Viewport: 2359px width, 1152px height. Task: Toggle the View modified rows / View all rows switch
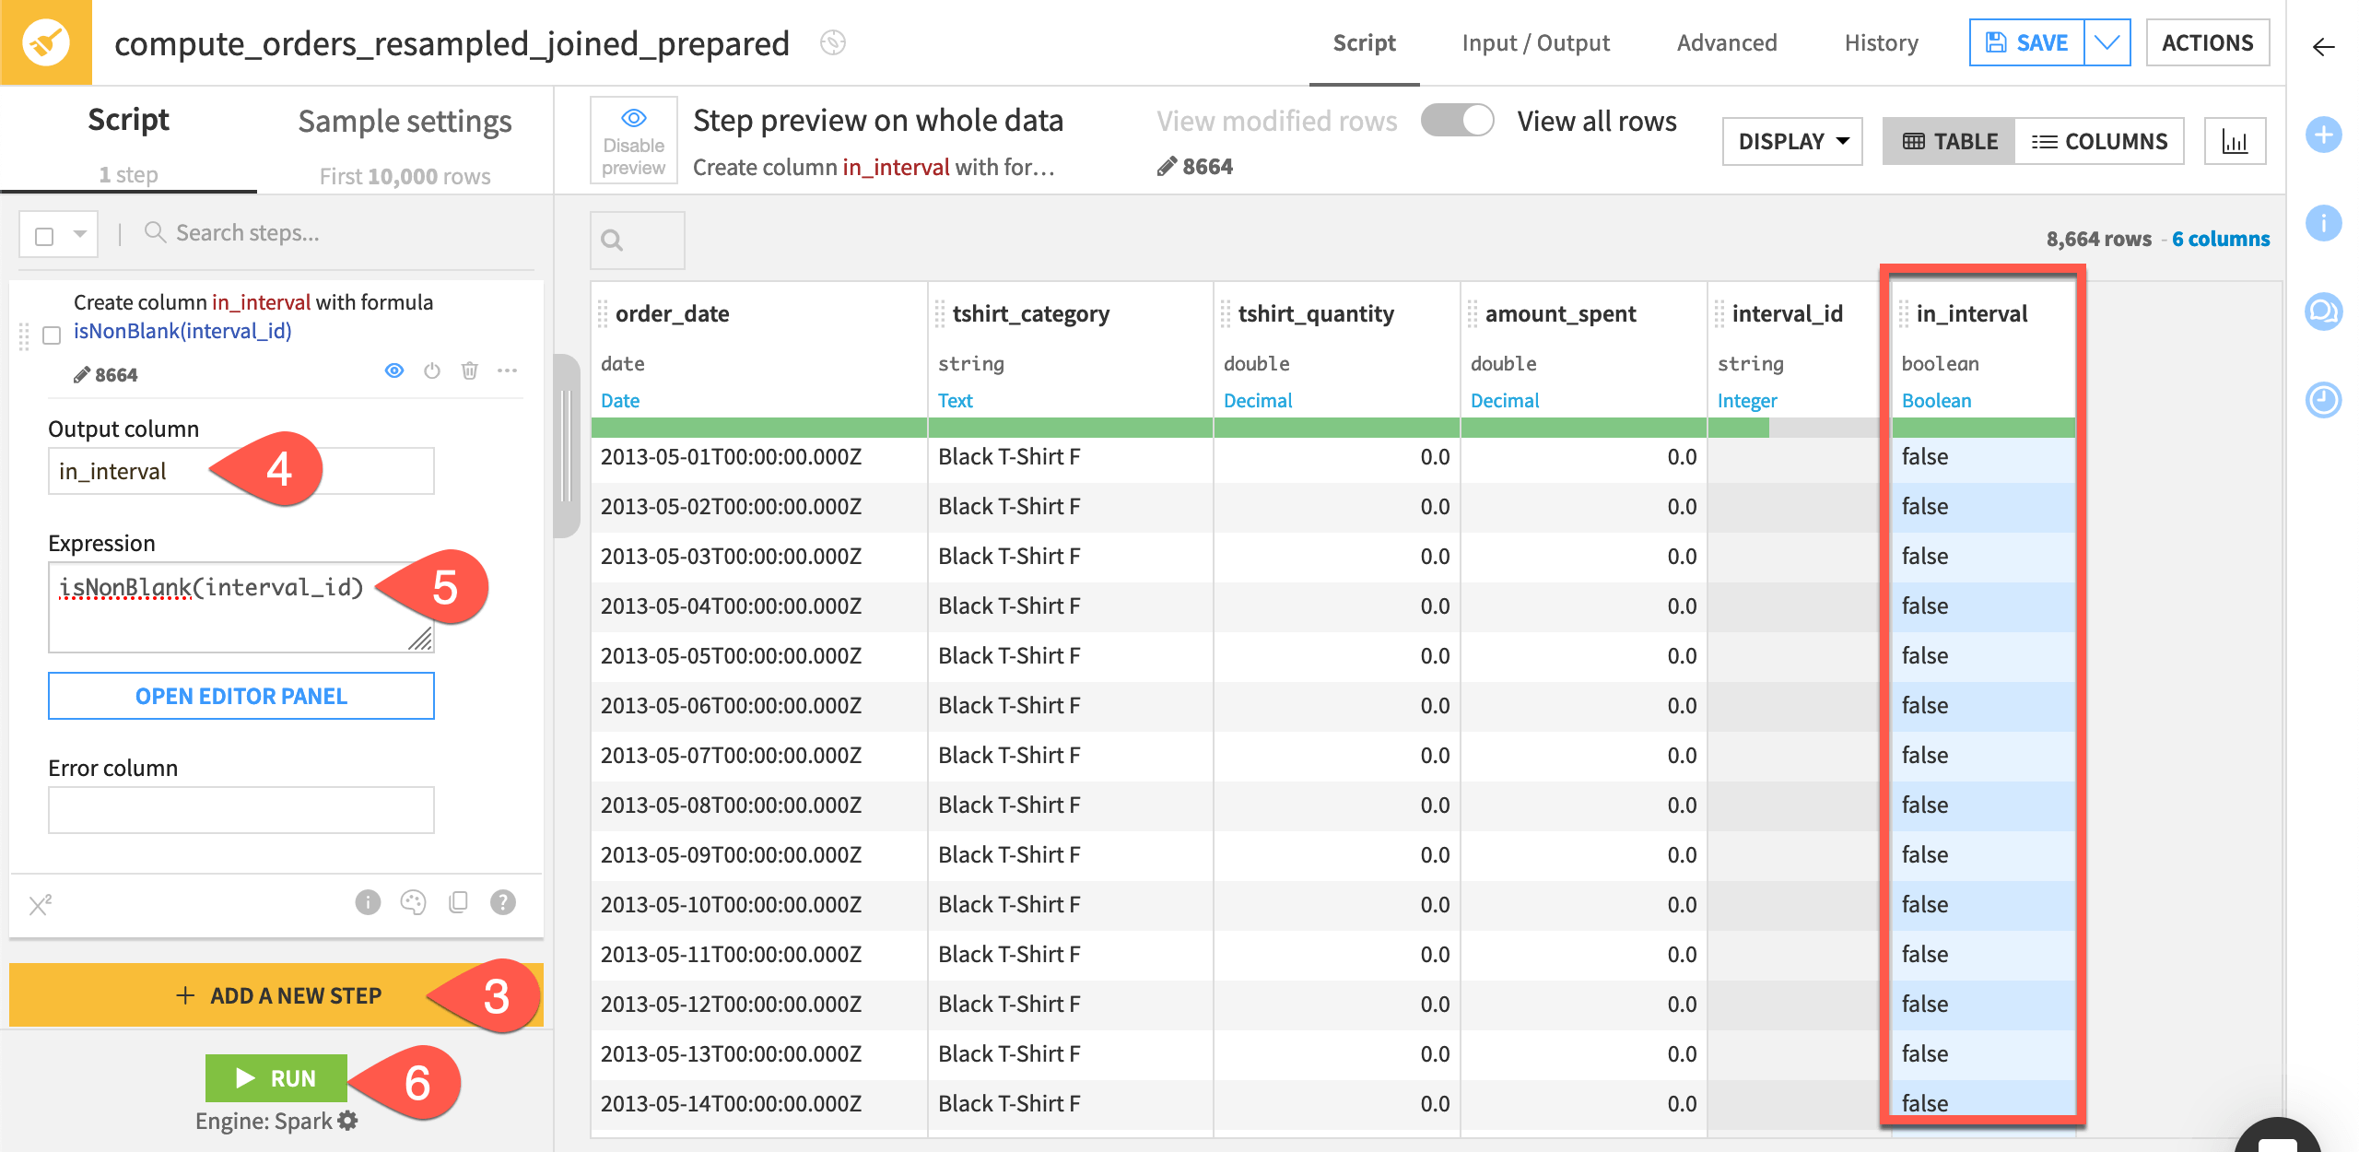coord(1457,121)
